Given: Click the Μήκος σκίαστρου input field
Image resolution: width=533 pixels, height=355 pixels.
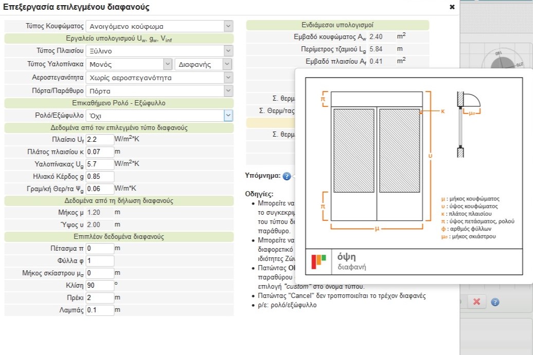Looking at the screenshot, I should pos(100,273).
